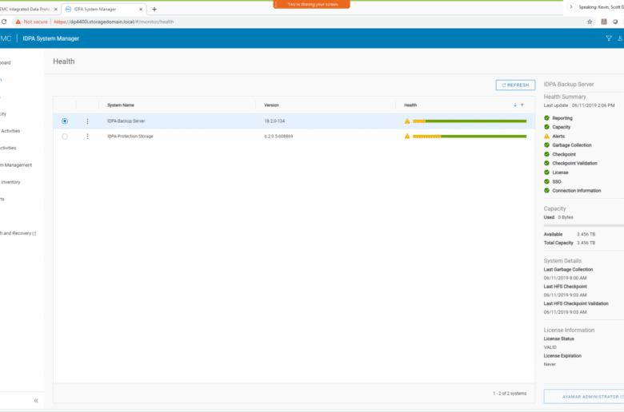Click IDPA-Protection Storage system name
The height and width of the screenshot is (412, 624).
tap(130, 137)
